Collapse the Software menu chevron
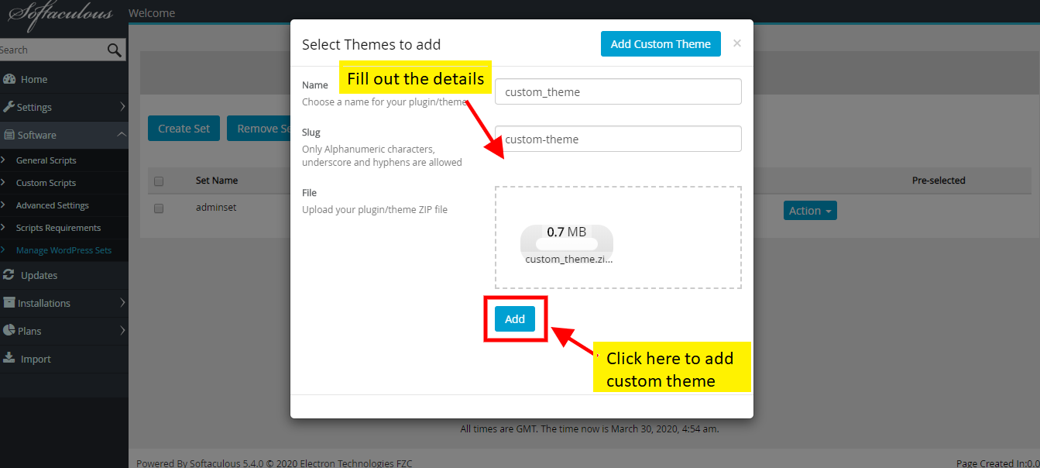 pos(122,135)
